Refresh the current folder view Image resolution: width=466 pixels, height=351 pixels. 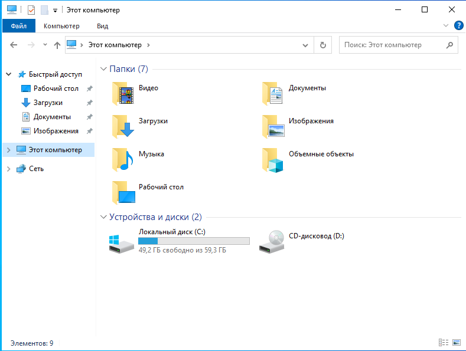coord(322,45)
